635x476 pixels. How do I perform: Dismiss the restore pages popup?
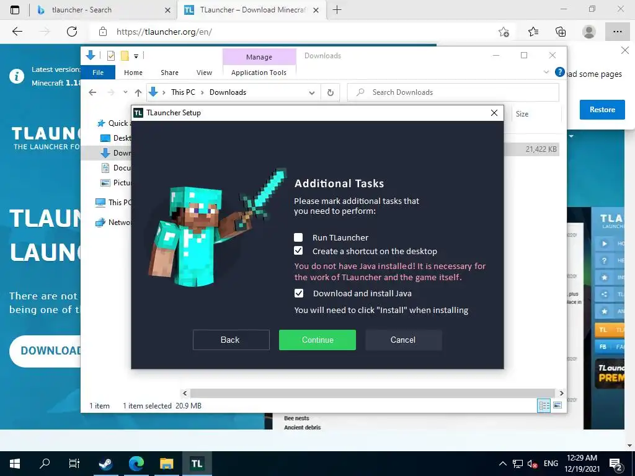click(x=625, y=51)
